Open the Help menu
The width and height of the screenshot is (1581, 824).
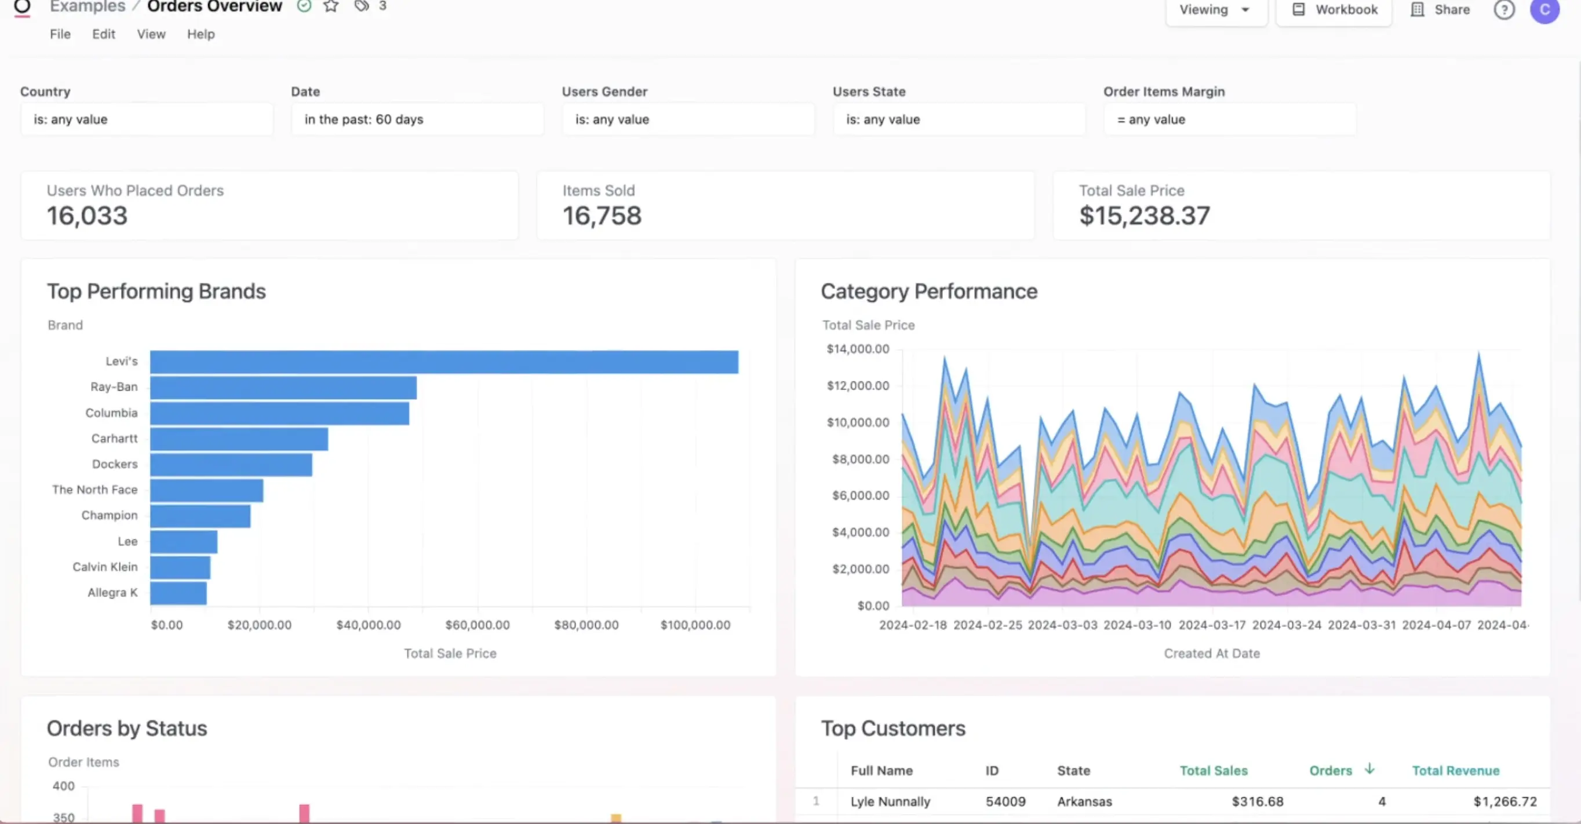pos(201,34)
